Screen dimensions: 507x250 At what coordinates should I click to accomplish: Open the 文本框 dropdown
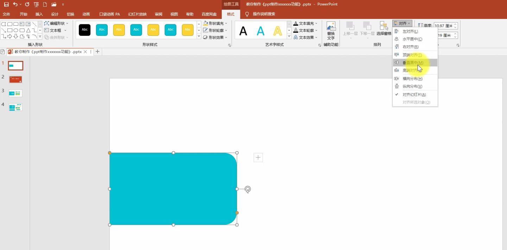(x=55, y=30)
